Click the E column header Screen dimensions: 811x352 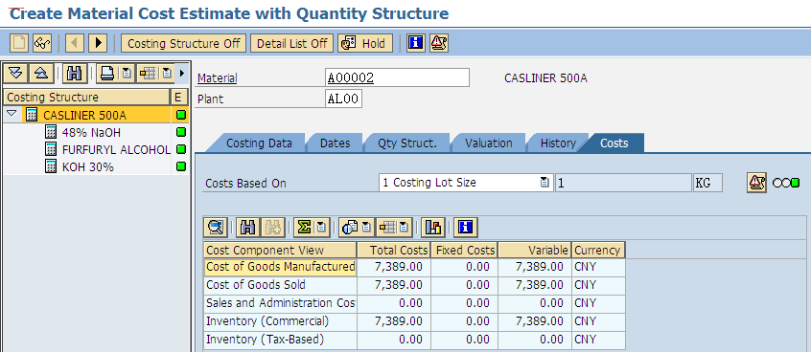point(180,97)
